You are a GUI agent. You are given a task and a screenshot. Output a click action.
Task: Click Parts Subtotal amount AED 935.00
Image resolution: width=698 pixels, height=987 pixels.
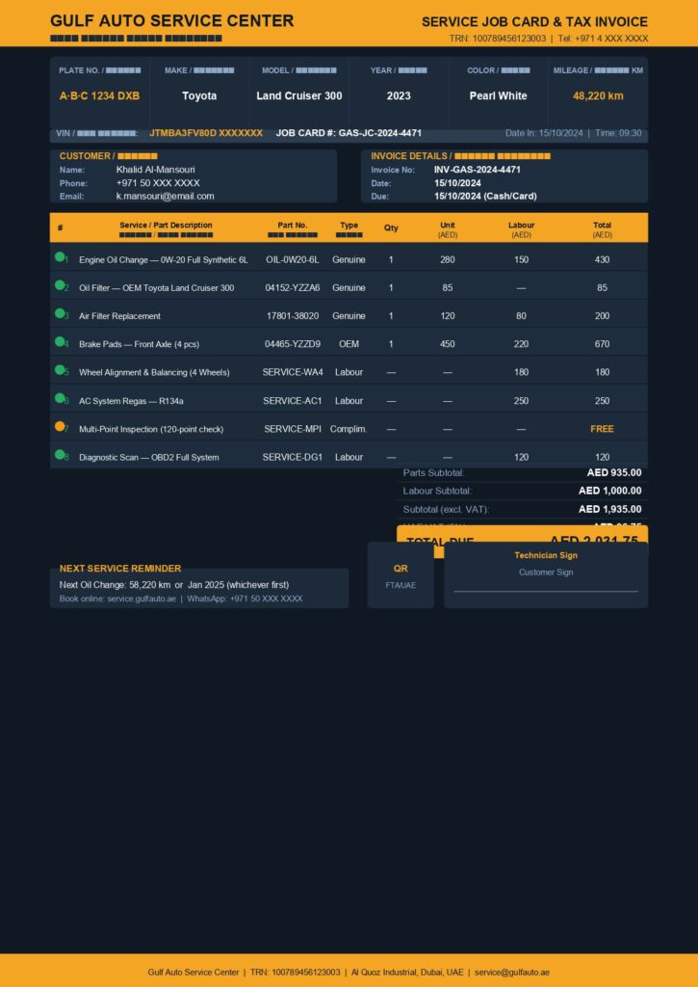[614, 472]
